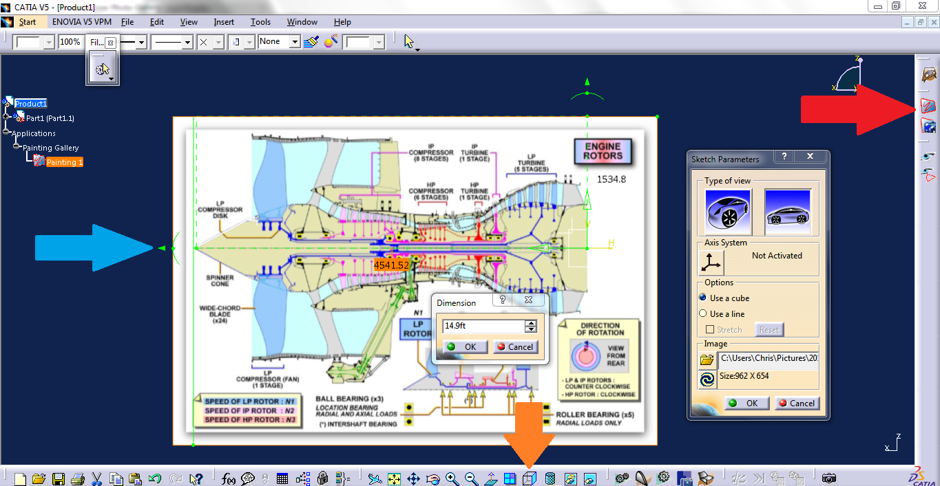
Task: Click the folder browse icon in Image section
Action: pos(707,360)
